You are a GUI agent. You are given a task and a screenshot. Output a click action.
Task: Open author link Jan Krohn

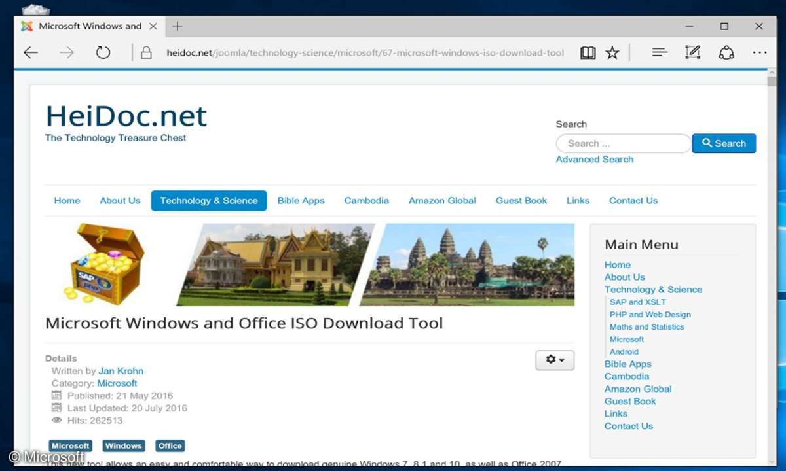[121, 371]
